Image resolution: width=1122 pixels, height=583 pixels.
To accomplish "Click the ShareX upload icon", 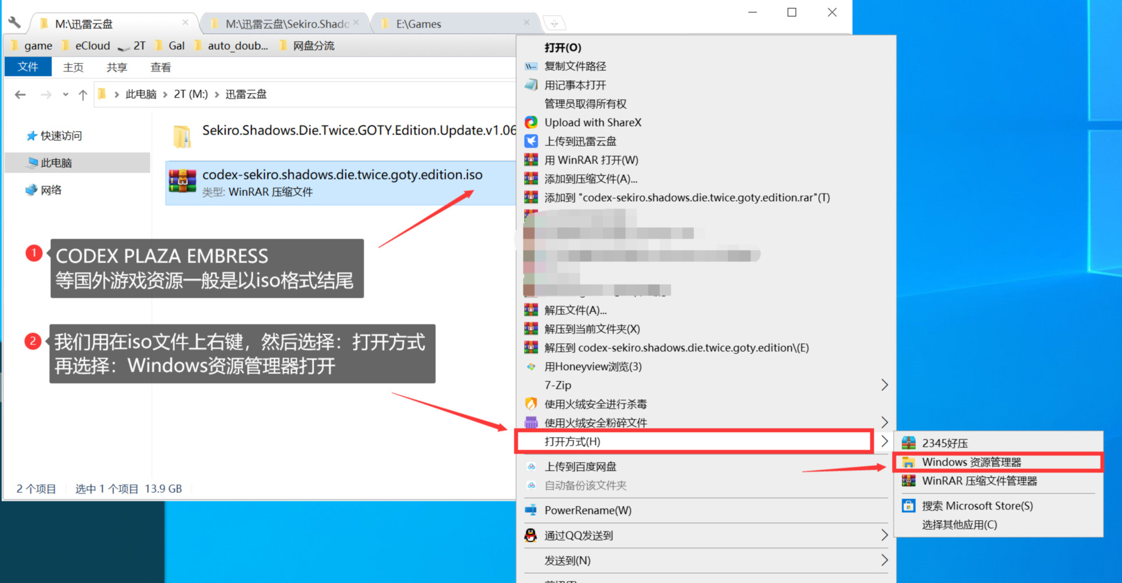I will [531, 122].
